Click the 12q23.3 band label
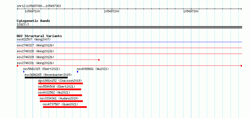This screenshot has height=118, width=250. tap(23, 24)
